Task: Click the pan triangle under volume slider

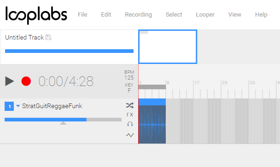Action: (x=63, y=123)
